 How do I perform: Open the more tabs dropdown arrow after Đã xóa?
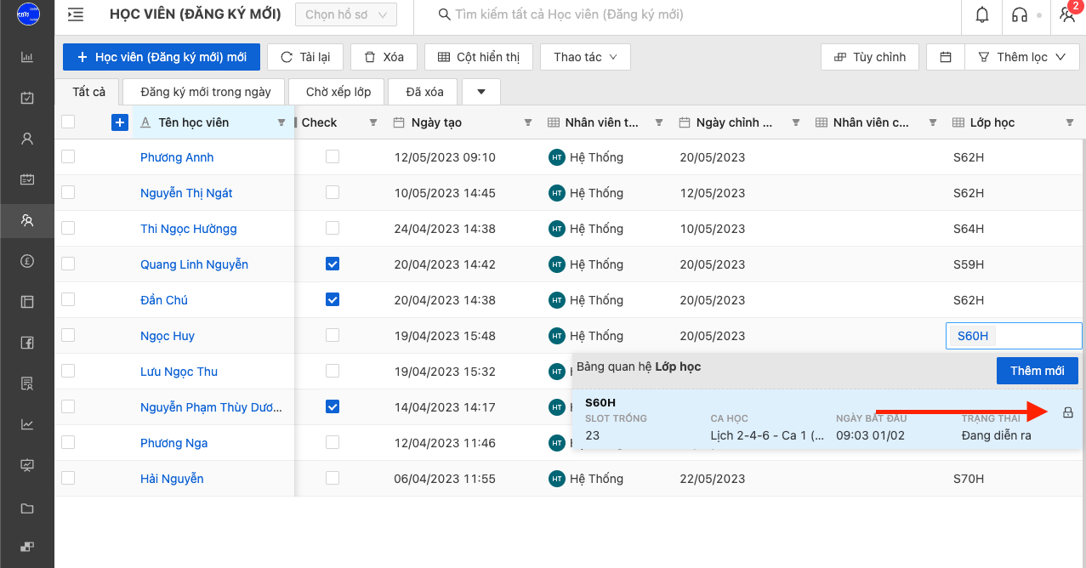[480, 92]
